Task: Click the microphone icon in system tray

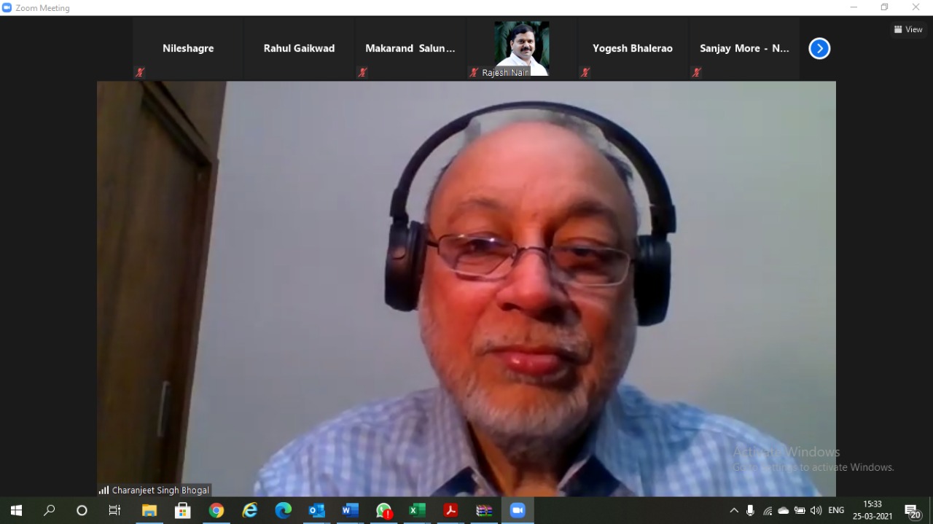Action: click(750, 510)
